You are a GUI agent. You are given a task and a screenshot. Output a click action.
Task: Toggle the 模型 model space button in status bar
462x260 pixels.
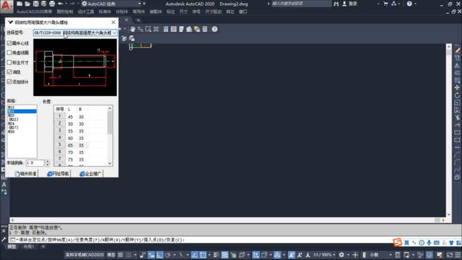click(x=111, y=255)
